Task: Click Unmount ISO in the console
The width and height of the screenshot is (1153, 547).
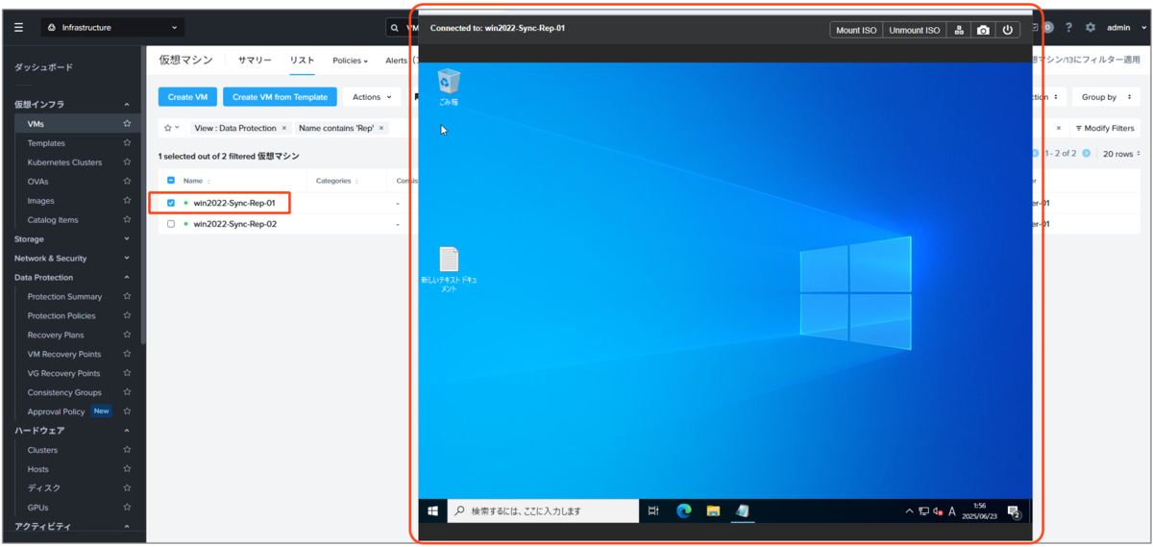Action: [x=915, y=30]
